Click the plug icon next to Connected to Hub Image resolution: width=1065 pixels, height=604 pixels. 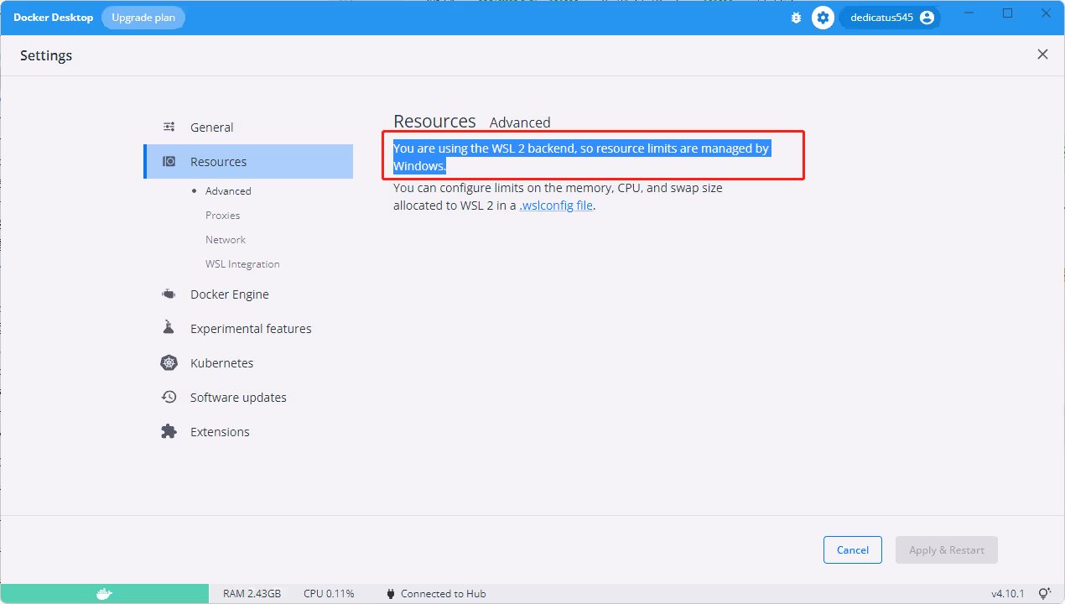point(391,594)
